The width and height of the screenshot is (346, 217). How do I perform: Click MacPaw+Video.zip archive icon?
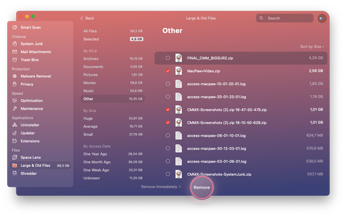[178, 71]
